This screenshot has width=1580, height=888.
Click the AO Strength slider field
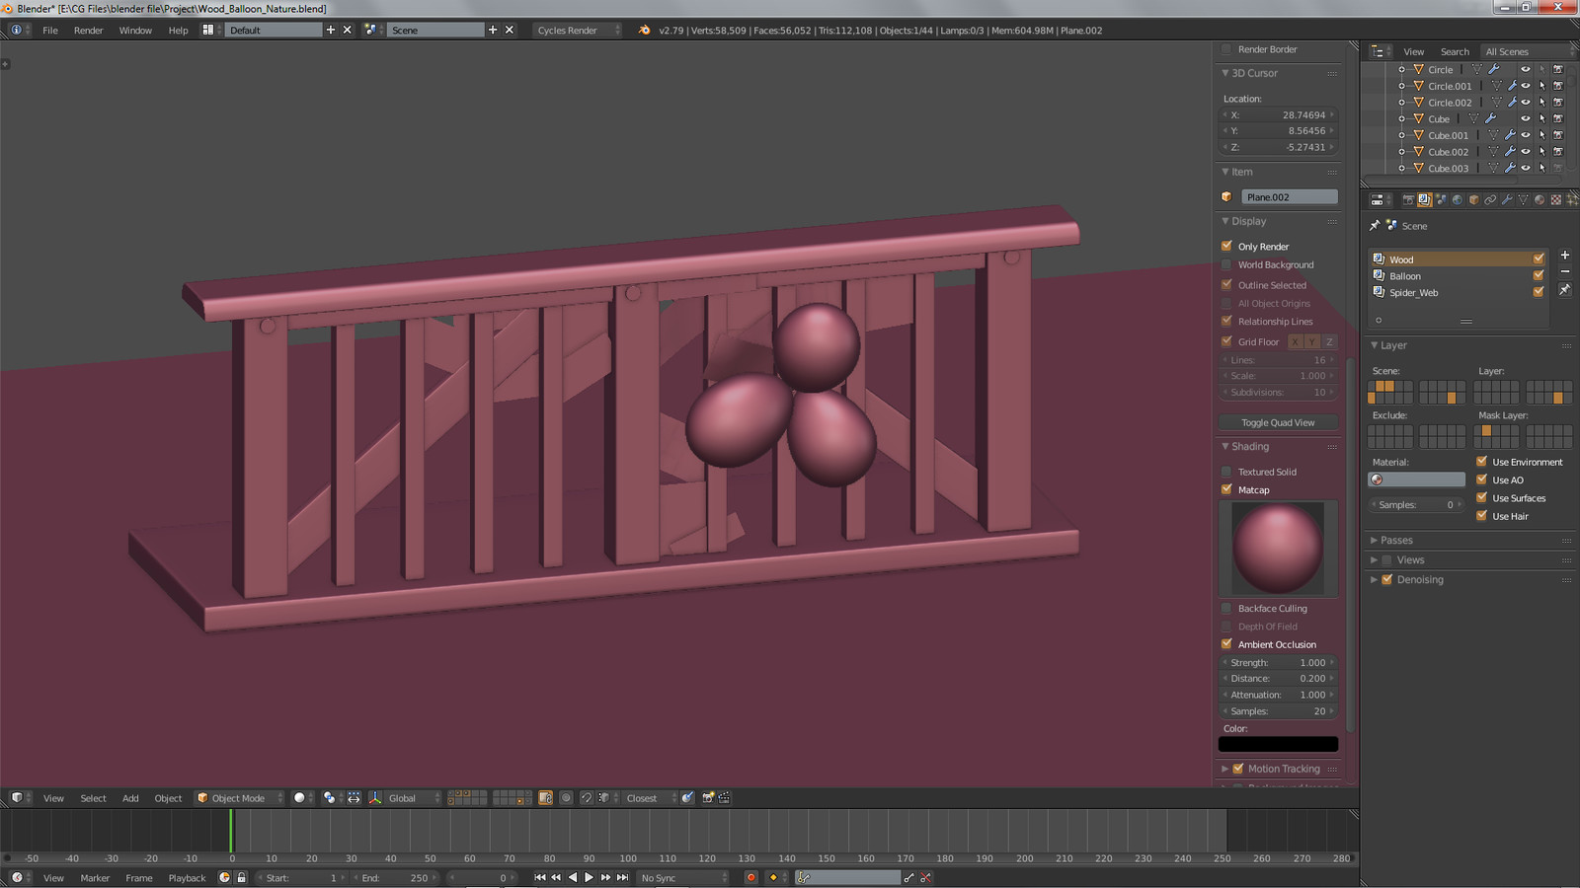pyautogui.click(x=1278, y=662)
